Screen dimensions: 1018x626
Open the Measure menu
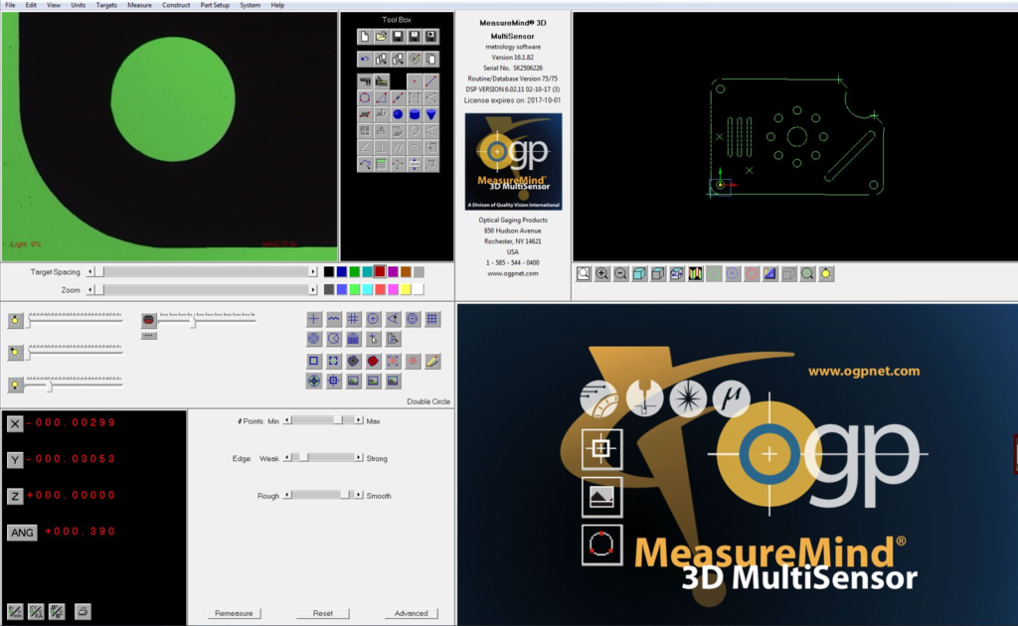(139, 5)
